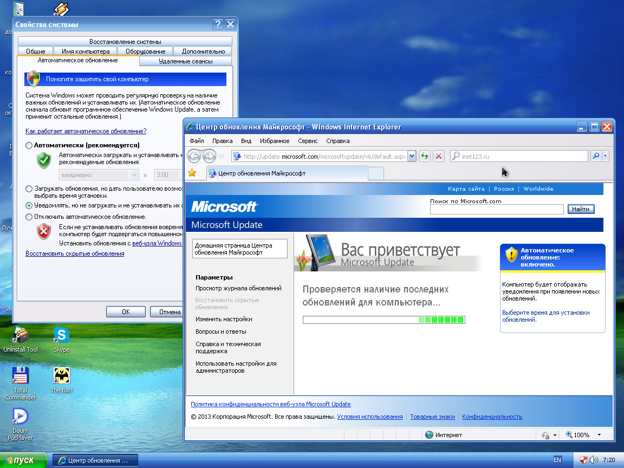Screen dimensions: 624x468
Task: Expand the ежедневно schedule dropdown
Action: click(x=134, y=175)
